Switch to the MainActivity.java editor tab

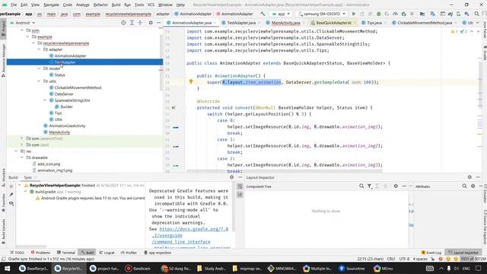[286, 23]
